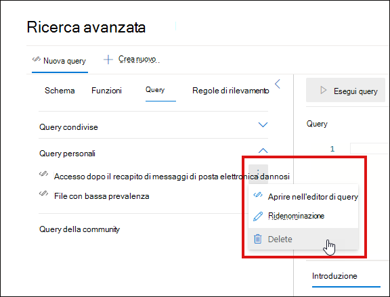
Task: Click the icon beside File con bassa prevalenza
Action: pos(43,193)
